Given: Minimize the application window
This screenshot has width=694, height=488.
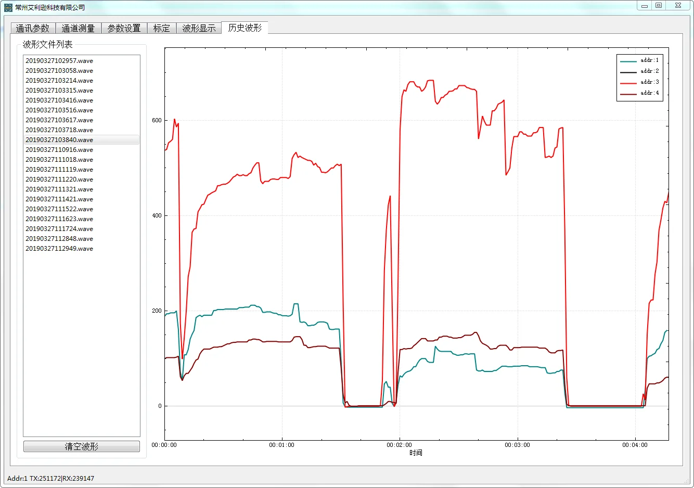Looking at the screenshot, I should 645,6.
